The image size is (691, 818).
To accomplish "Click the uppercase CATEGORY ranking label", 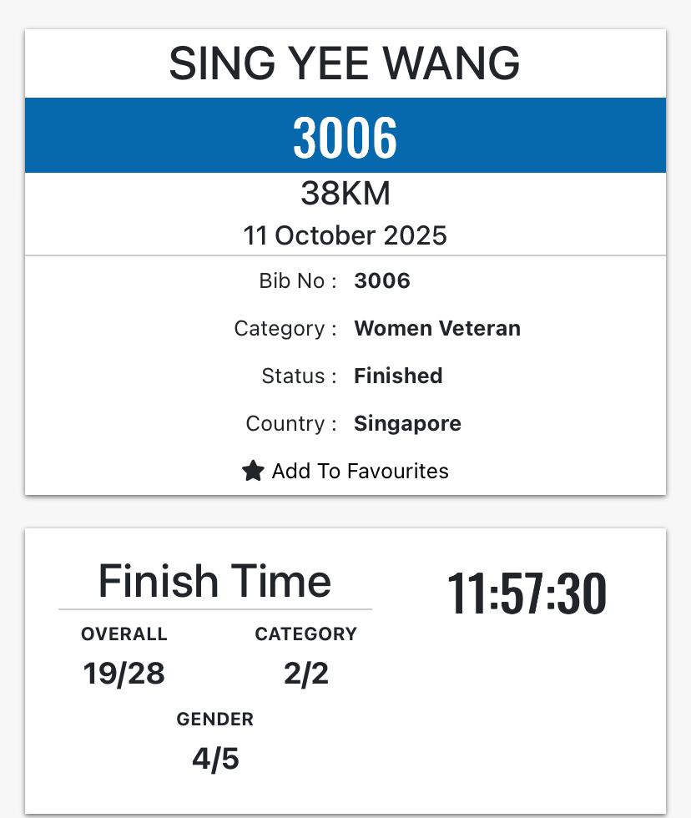I will coord(305,634).
